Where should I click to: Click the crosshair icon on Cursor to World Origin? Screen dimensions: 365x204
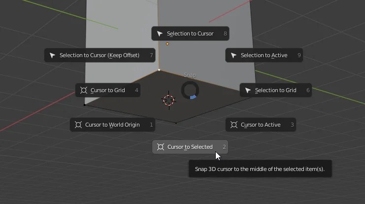[78, 125]
